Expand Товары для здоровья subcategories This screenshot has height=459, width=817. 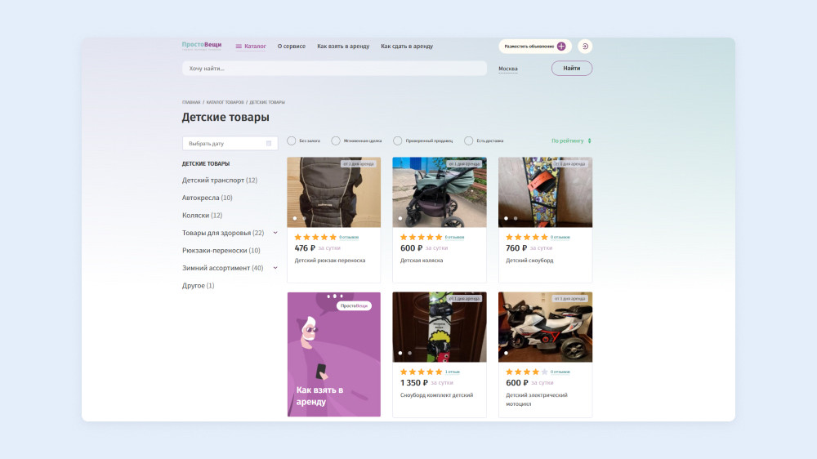pyautogui.click(x=275, y=233)
